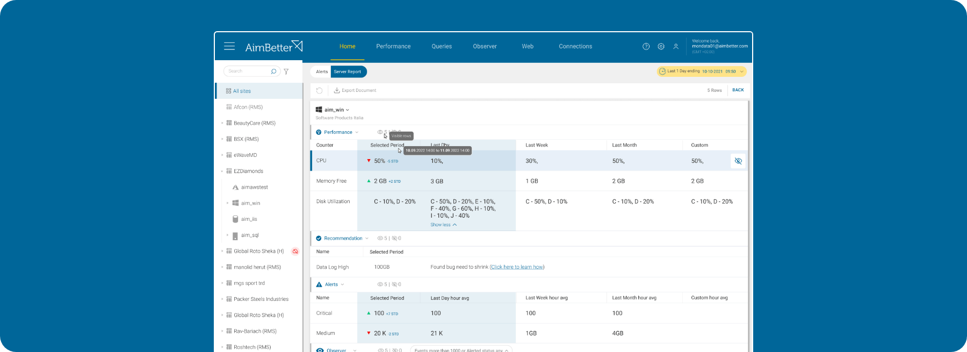Click the Windows icon next to aim_win header
The image size is (967, 352).
click(x=319, y=110)
